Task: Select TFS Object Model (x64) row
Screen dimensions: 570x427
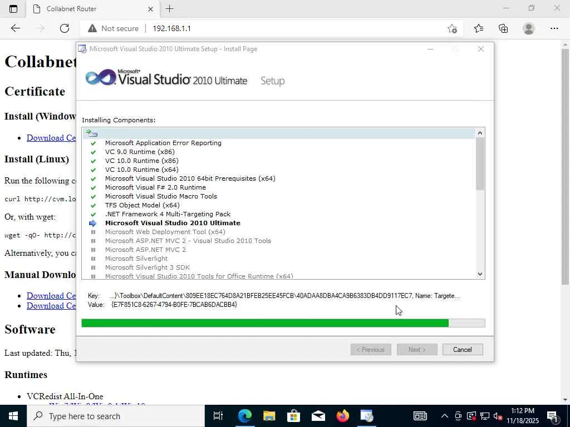Action: coord(279,205)
